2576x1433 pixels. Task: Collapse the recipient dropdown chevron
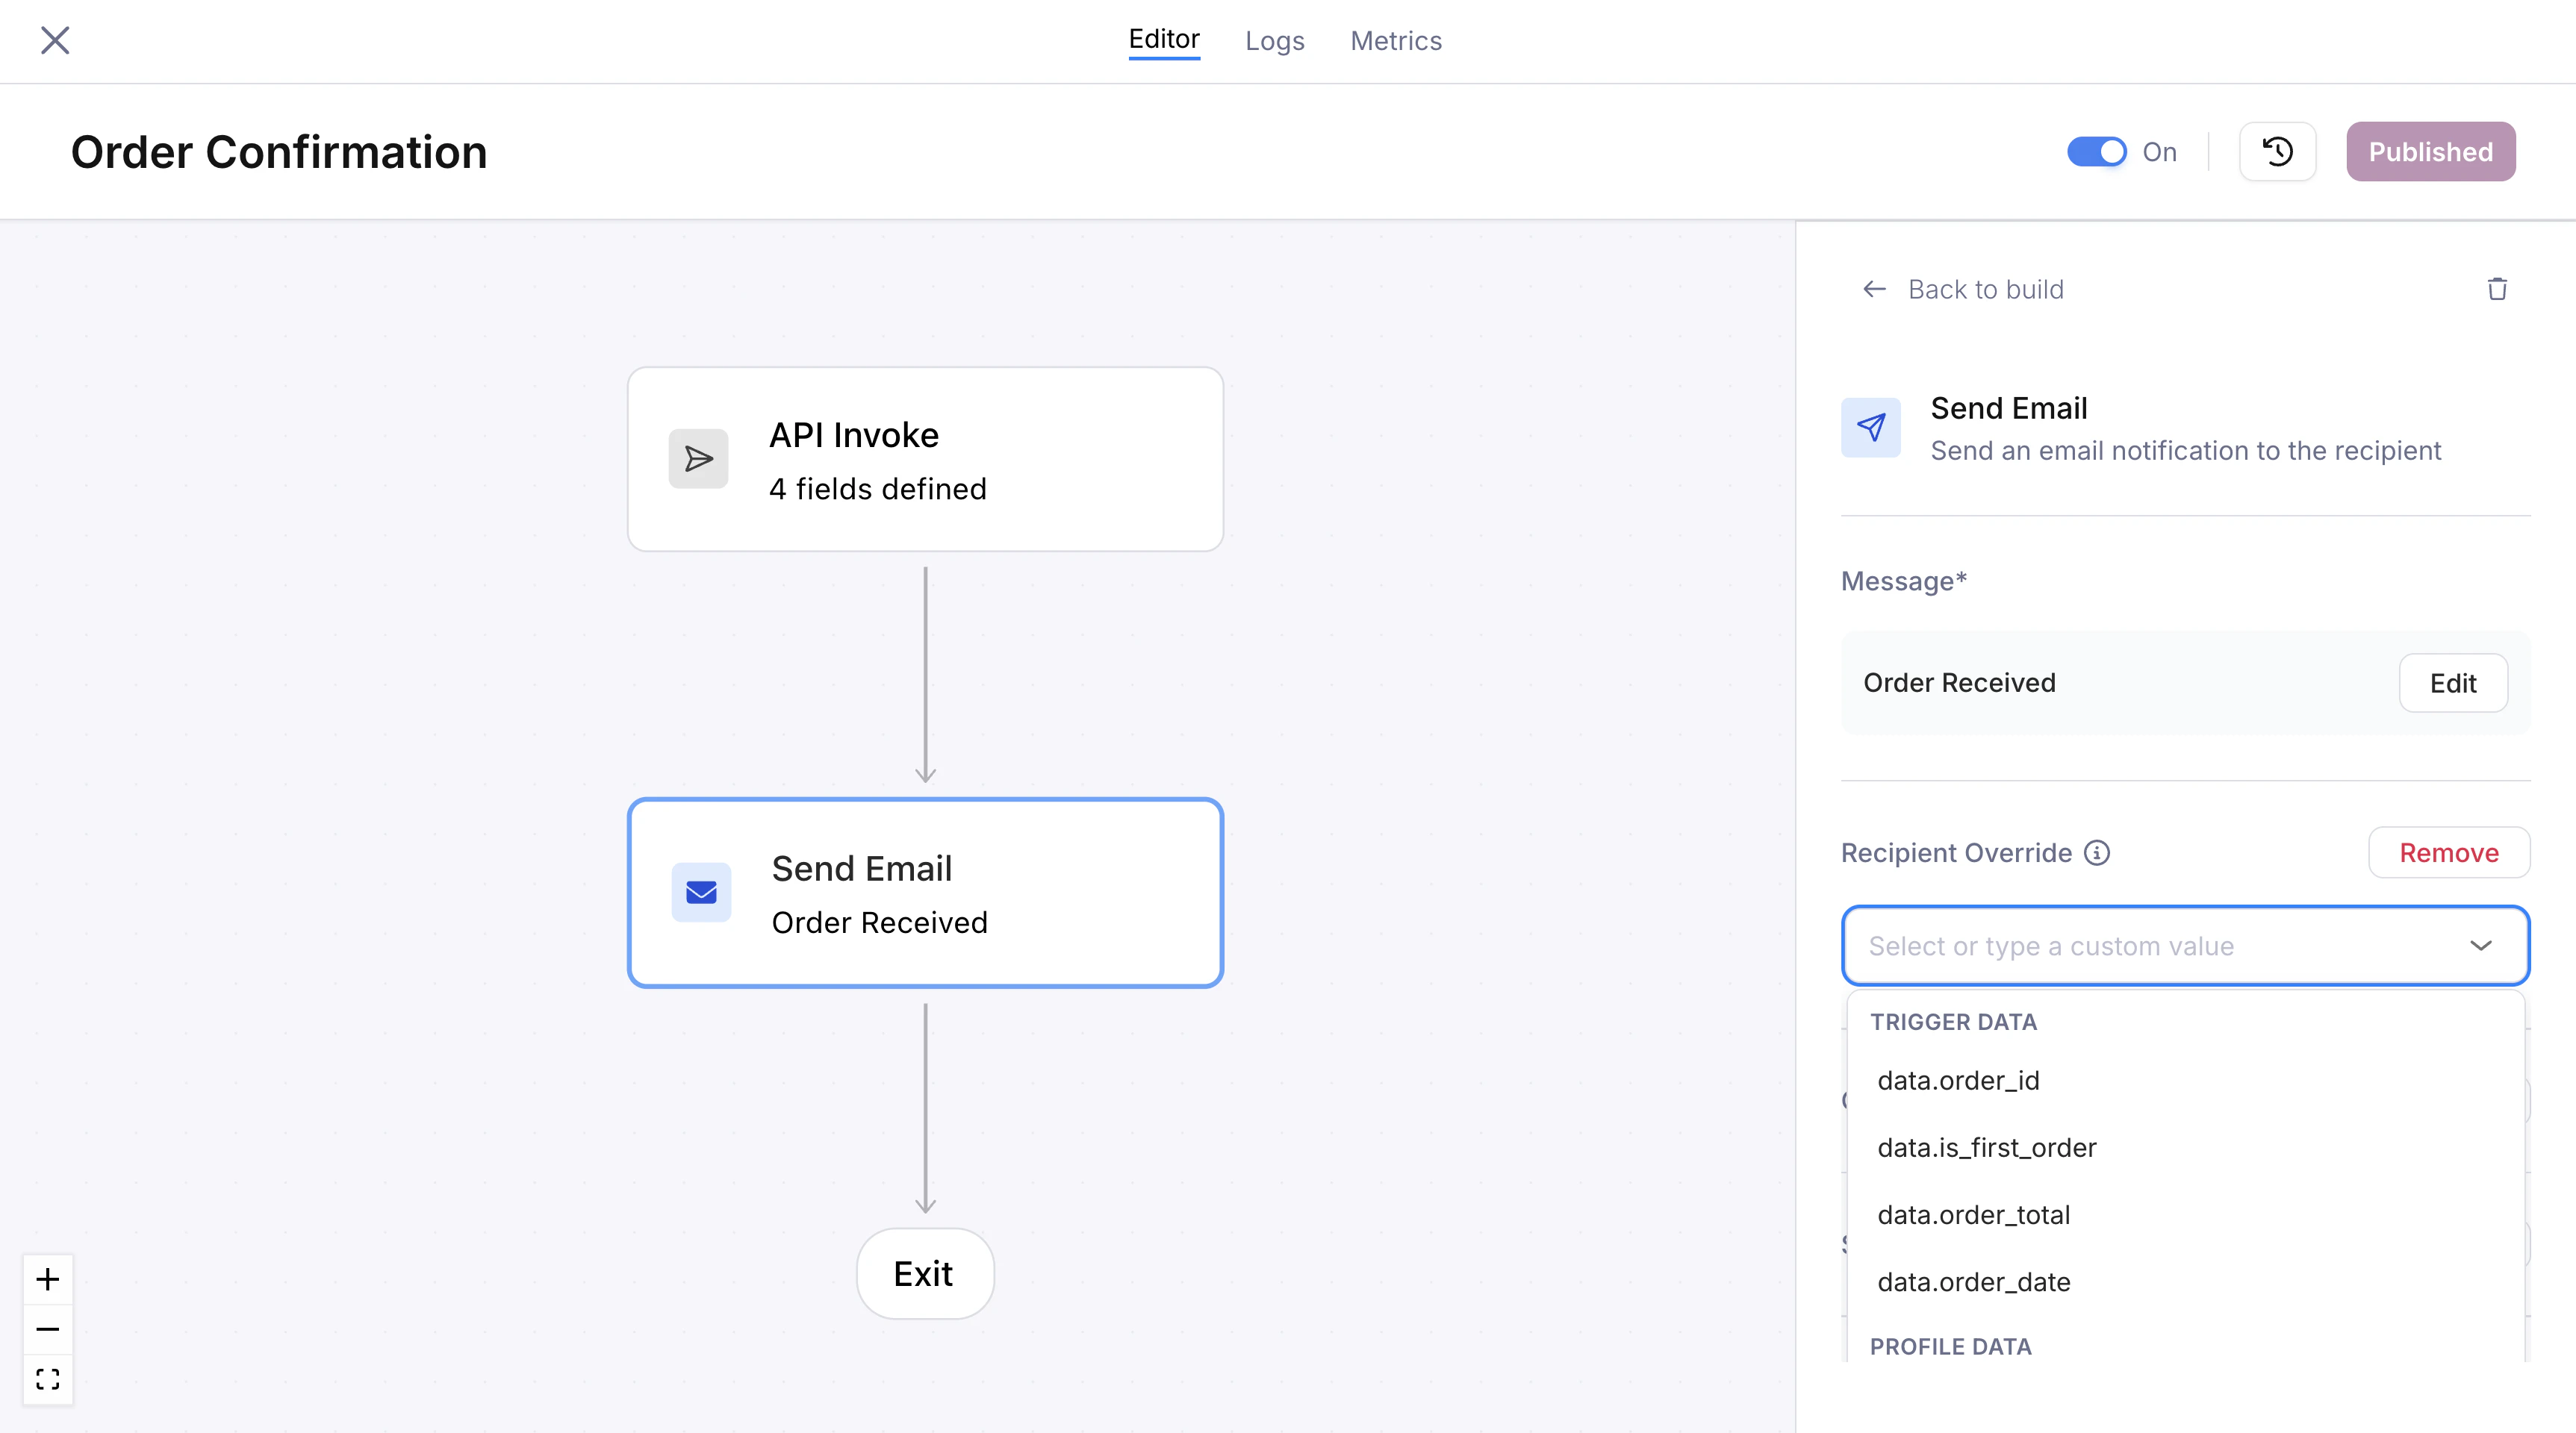point(2480,946)
